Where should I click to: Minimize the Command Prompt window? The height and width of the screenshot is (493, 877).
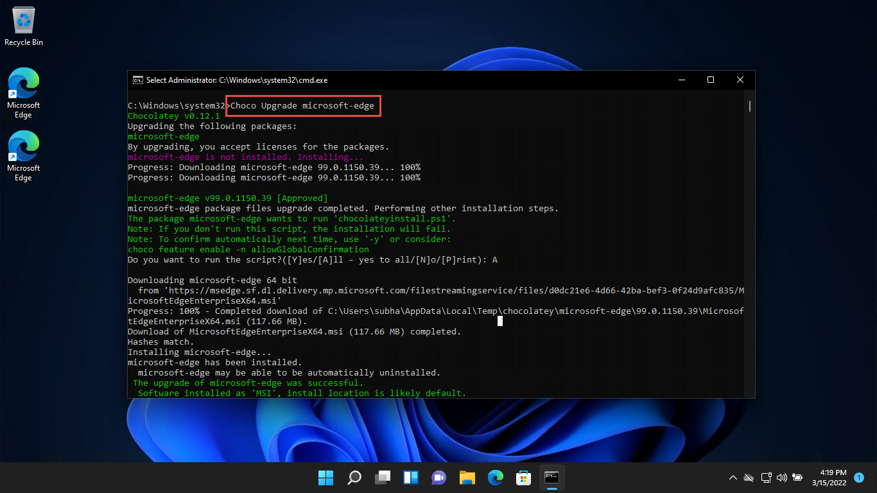[x=681, y=80]
